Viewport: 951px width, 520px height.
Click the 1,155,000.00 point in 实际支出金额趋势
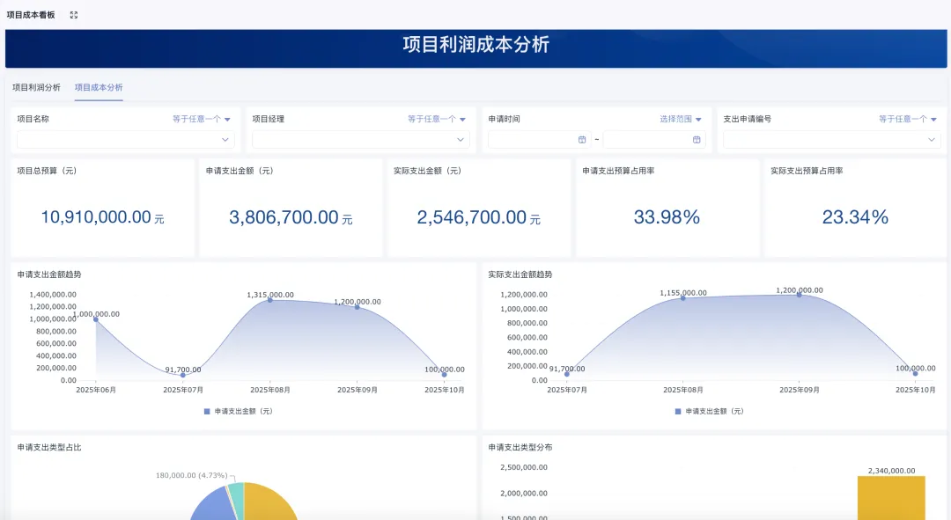click(683, 298)
